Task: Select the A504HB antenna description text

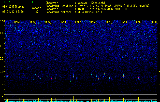Action: (90, 12)
